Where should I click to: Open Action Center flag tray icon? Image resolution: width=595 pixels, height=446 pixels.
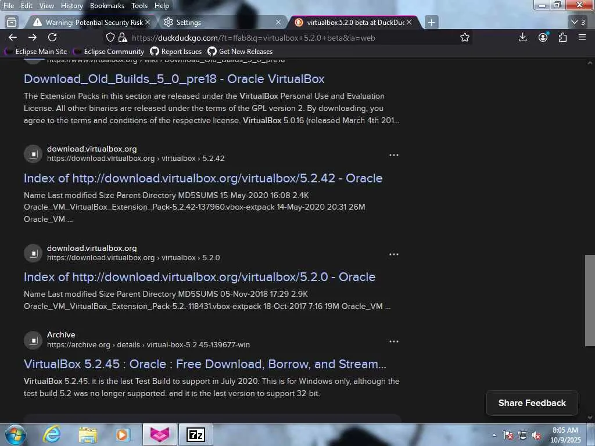[x=508, y=436]
